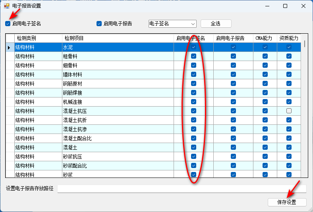Toggle the top 启用电子报告 checkbox
The image size is (313, 212).
[x=99, y=23]
